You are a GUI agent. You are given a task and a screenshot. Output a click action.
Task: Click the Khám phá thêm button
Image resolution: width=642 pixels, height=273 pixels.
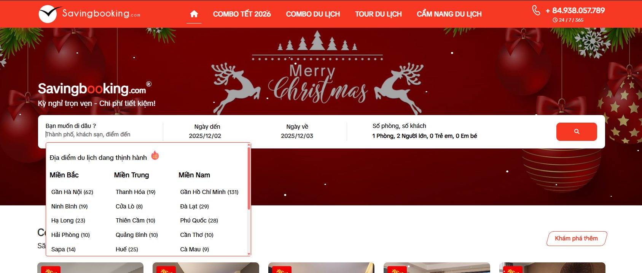tap(577, 238)
